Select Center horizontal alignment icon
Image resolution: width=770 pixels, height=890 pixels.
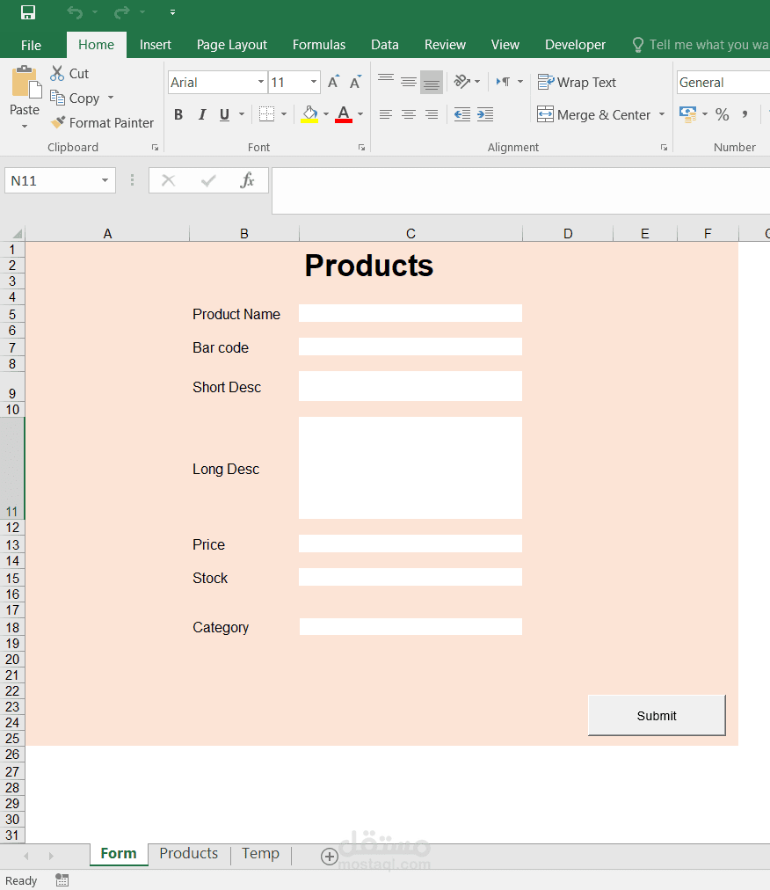409,114
